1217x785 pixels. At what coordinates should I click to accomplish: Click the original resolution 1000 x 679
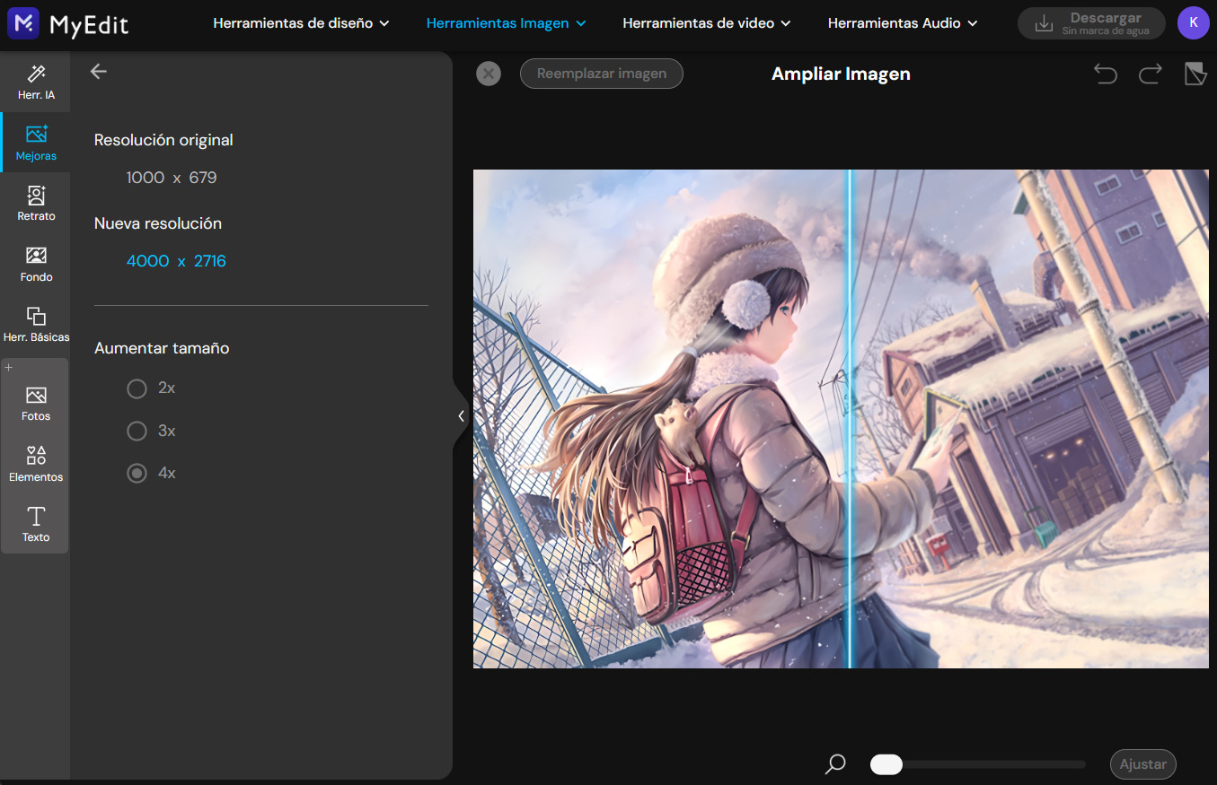pyautogui.click(x=172, y=178)
